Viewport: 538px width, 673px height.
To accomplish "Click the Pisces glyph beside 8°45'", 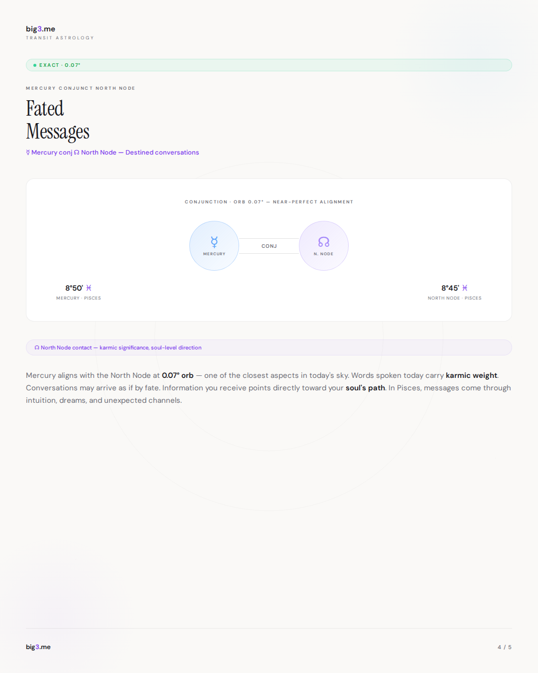I will coord(465,288).
